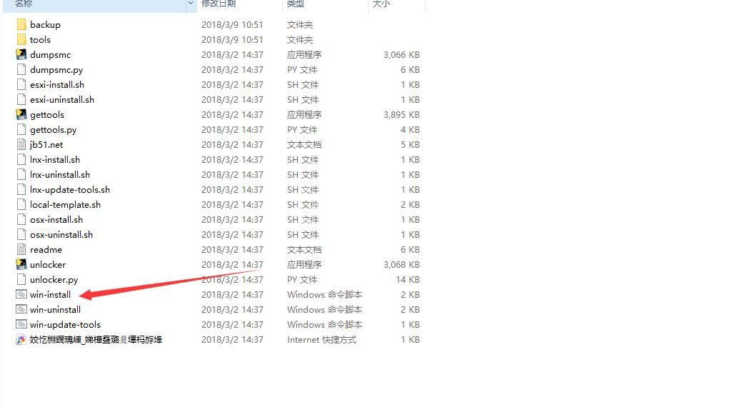Select the esxi-uninstall.sh file icon
This screenshot has height=407, width=730.
click(x=21, y=99)
